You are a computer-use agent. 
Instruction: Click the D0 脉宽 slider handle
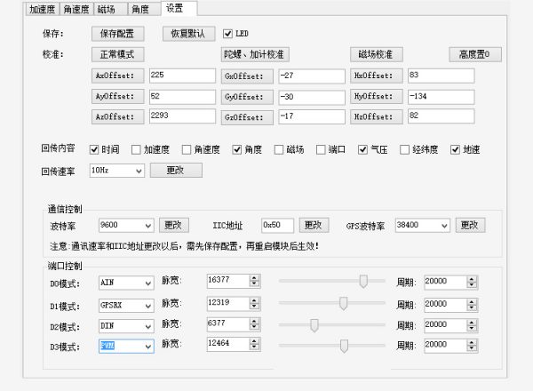click(363, 282)
